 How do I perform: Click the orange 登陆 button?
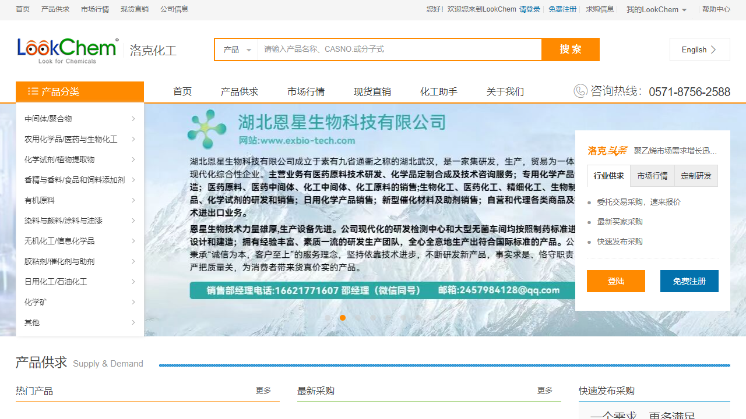616,281
